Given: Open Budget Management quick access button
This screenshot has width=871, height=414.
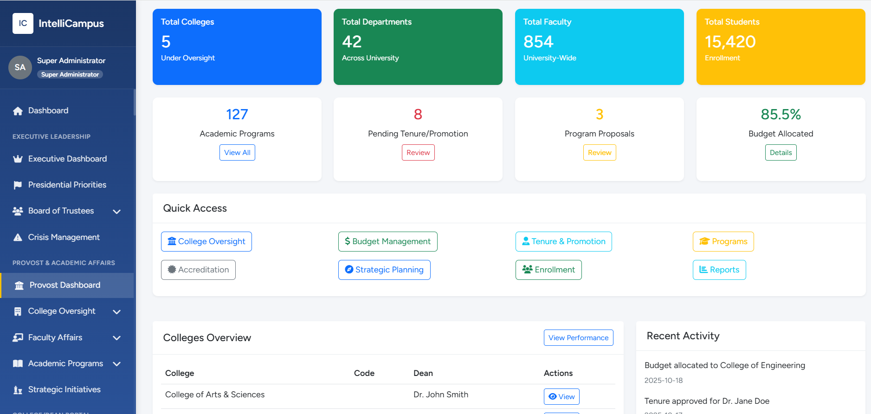Looking at the screenshot, I should coord(387,241).
